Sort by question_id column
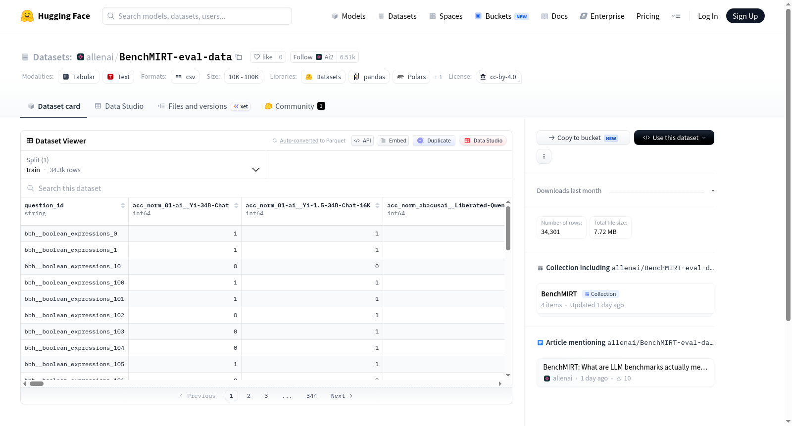Screen dimensions: 792x426 coord(123,205)
